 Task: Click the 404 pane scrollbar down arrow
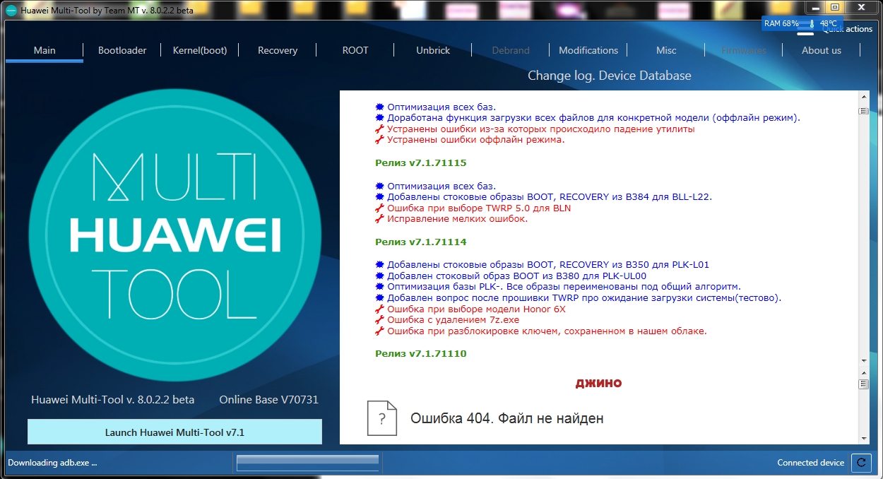click(863, 439)
